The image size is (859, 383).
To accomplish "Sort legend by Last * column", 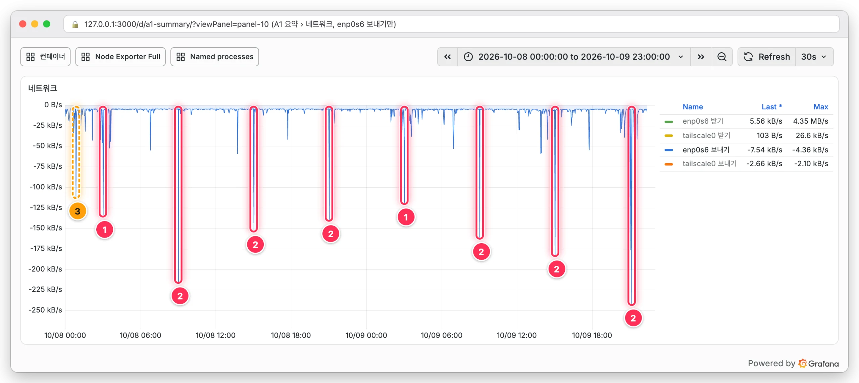I will pos(772,107).
